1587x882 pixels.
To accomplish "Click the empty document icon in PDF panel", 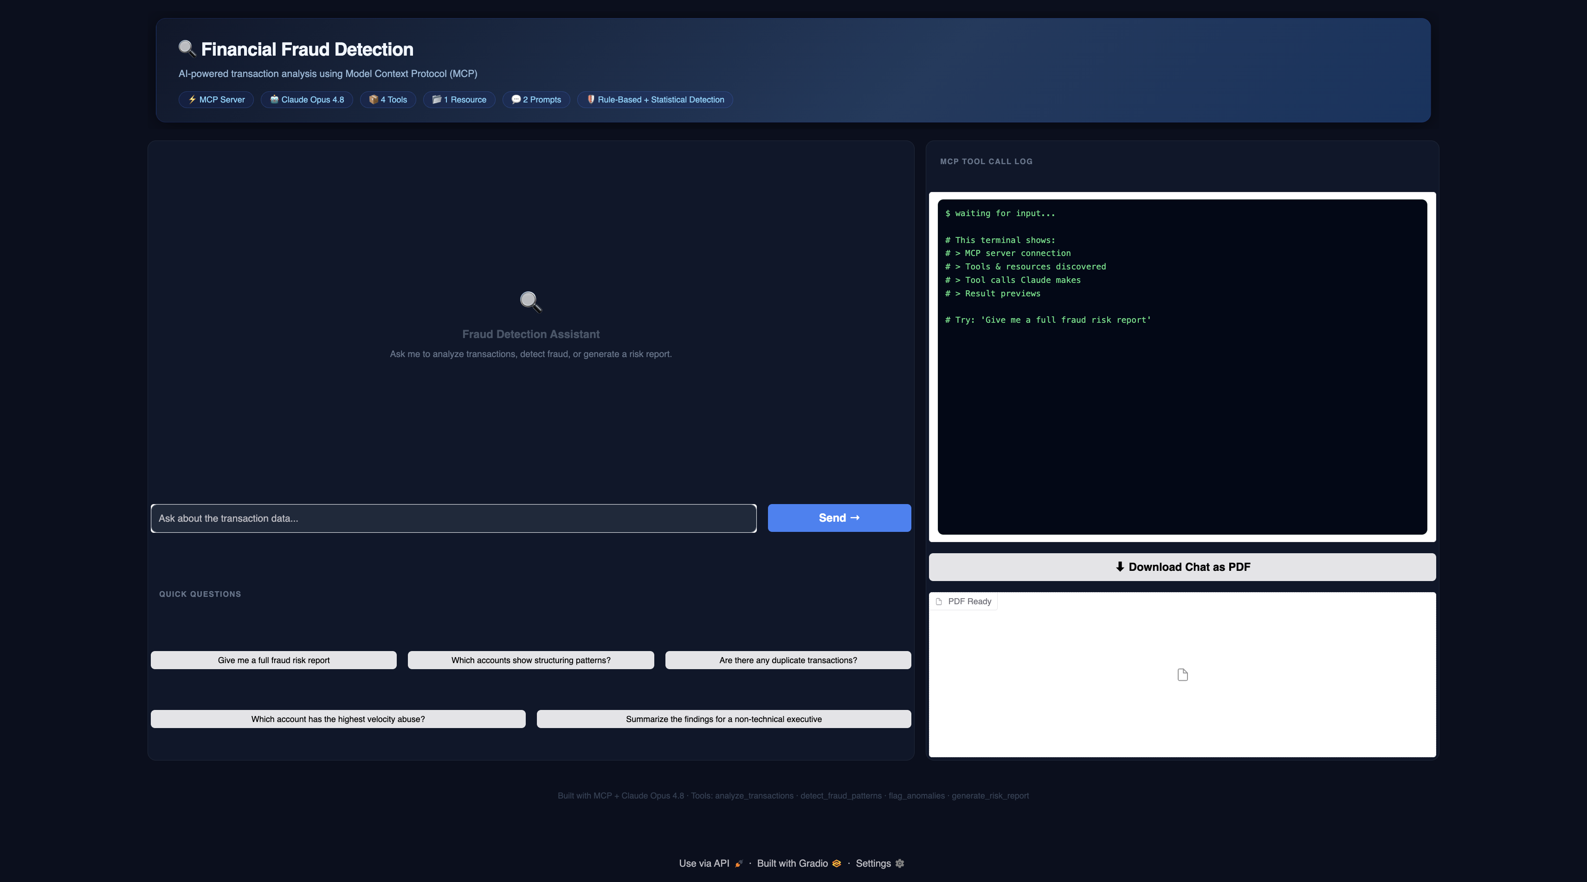I will [1182, 675].
